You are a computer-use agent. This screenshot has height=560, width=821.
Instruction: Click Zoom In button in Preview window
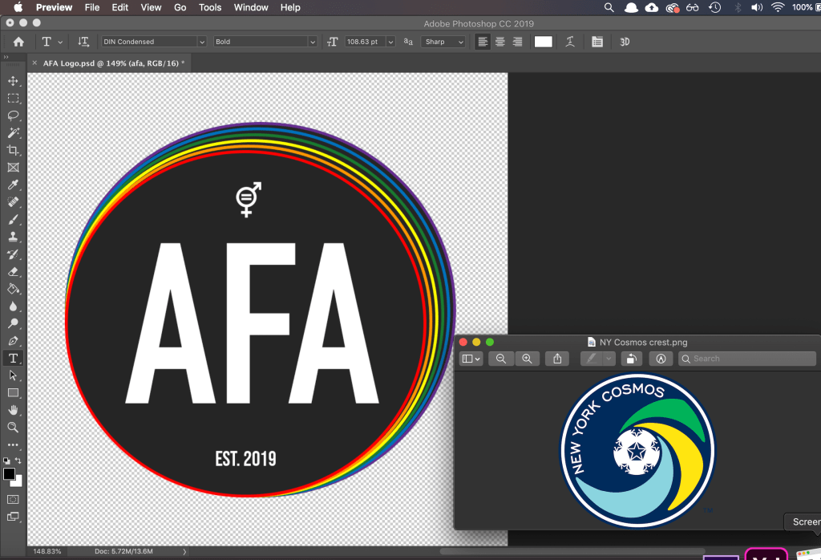coord(527,359)
